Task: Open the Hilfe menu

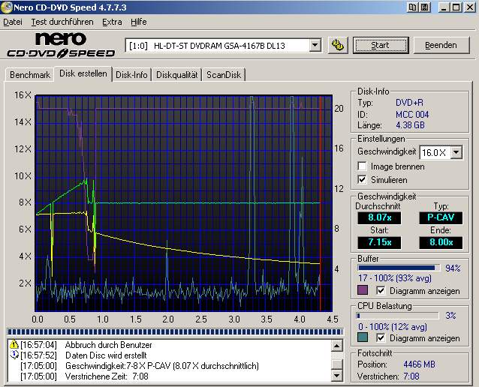Action: pyautogui.click(x=139, y=22)
